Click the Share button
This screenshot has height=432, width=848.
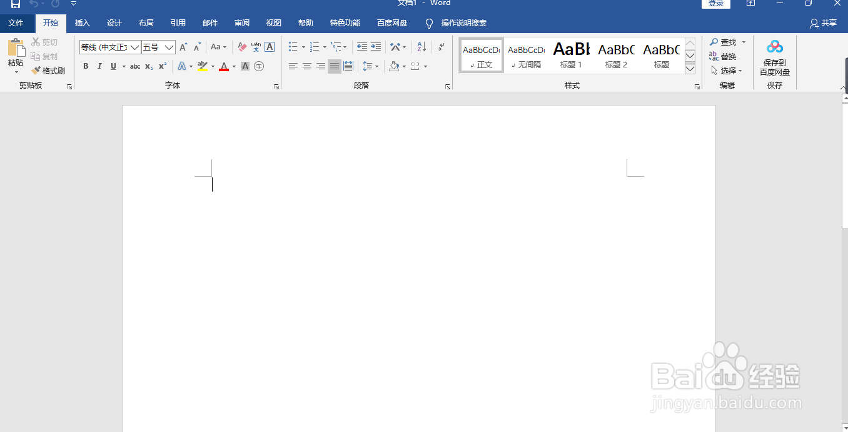point(823,23)
